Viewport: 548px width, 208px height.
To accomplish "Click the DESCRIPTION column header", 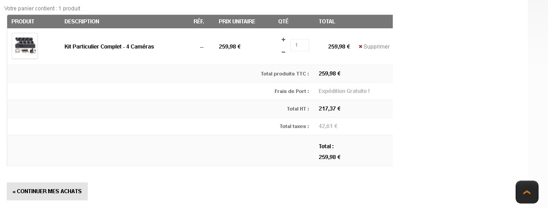I will pyautogui.click(x=82, y=22).
